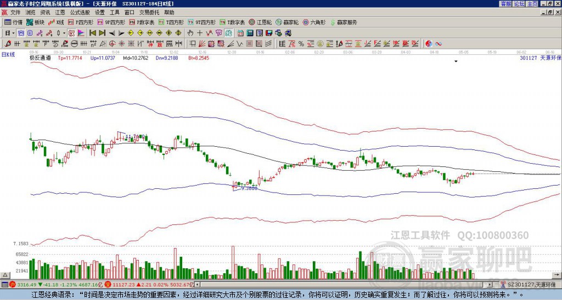Open the P数字表 tool
The image size is (562, 300).
pos(142,22)
